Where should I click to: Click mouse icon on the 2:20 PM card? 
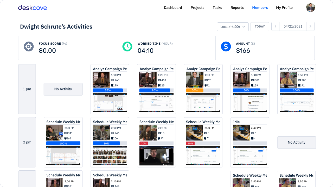[x=159, y=138]
